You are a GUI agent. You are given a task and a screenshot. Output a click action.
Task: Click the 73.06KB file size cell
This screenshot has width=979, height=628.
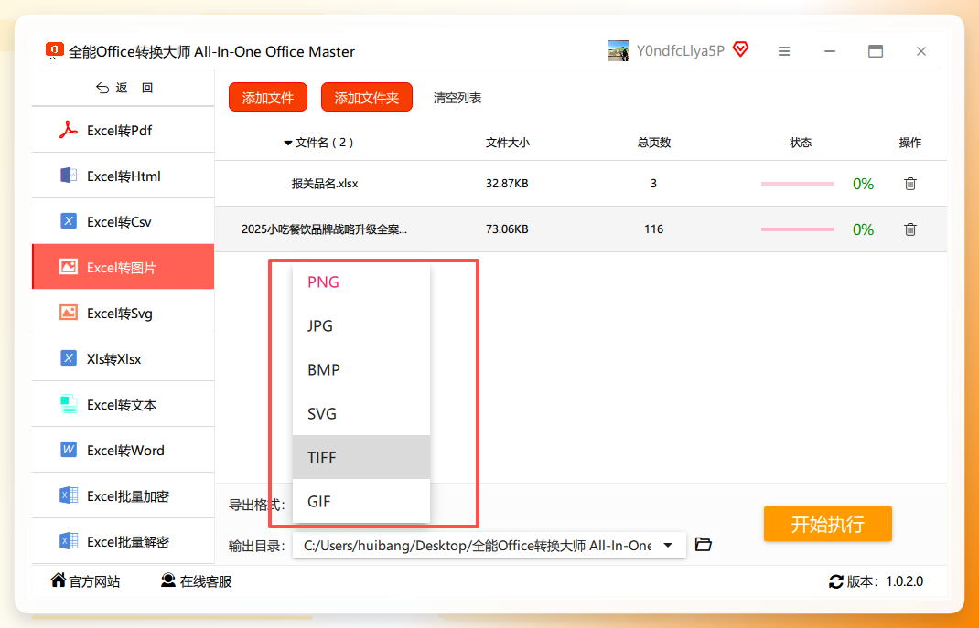507,229
